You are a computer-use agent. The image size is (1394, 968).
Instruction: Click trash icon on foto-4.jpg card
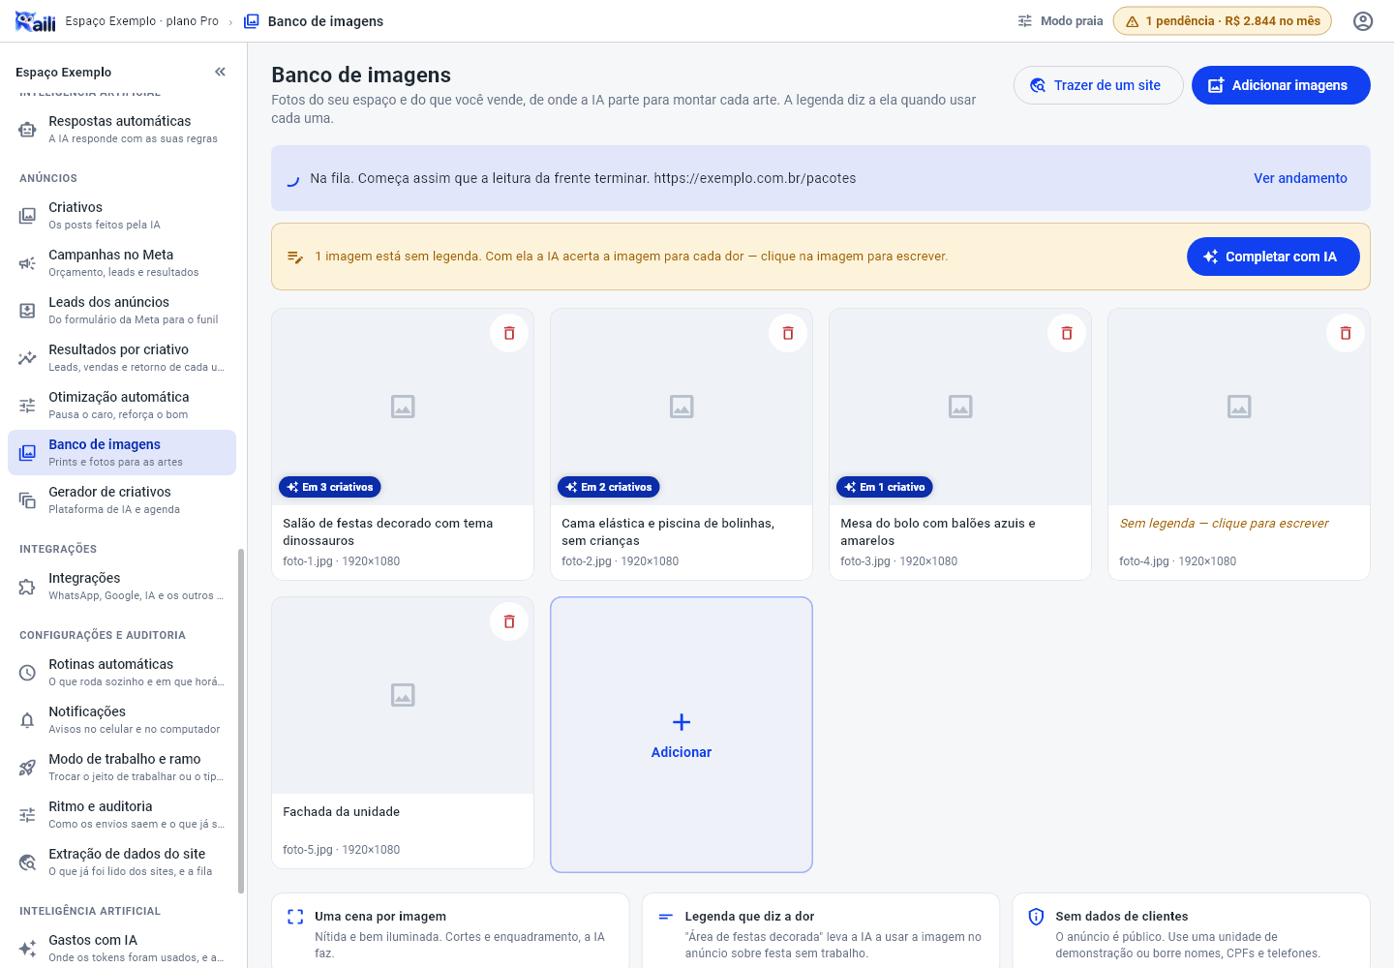1346,333
